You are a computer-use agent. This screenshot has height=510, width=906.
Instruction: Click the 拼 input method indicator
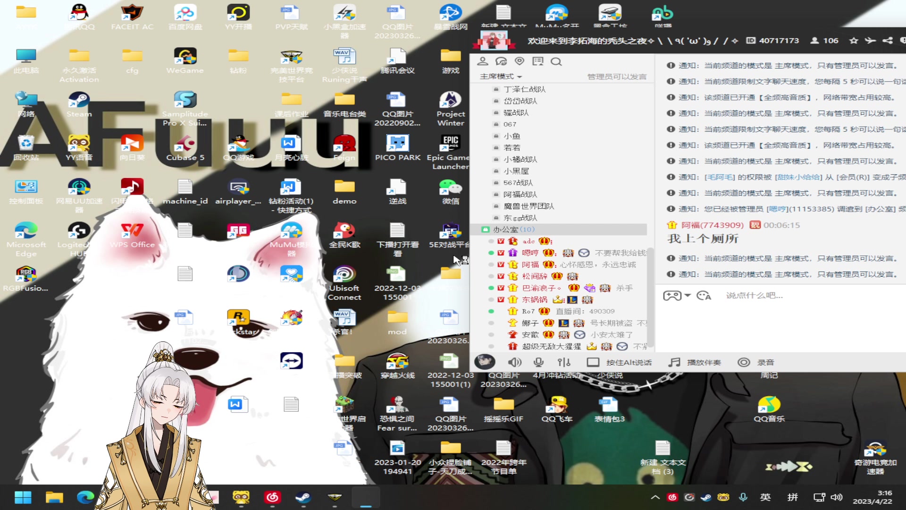pos(793,497)
